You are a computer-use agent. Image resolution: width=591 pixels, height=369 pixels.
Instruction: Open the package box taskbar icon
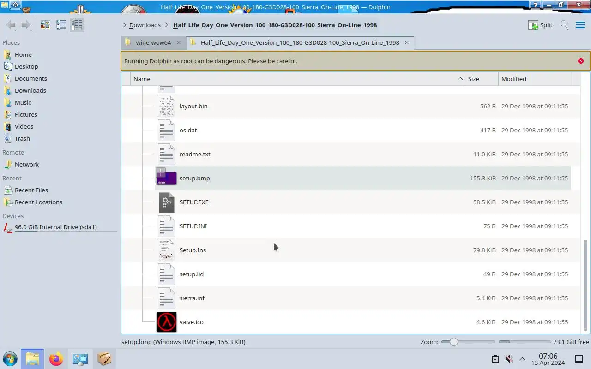[x=104, y=359]
